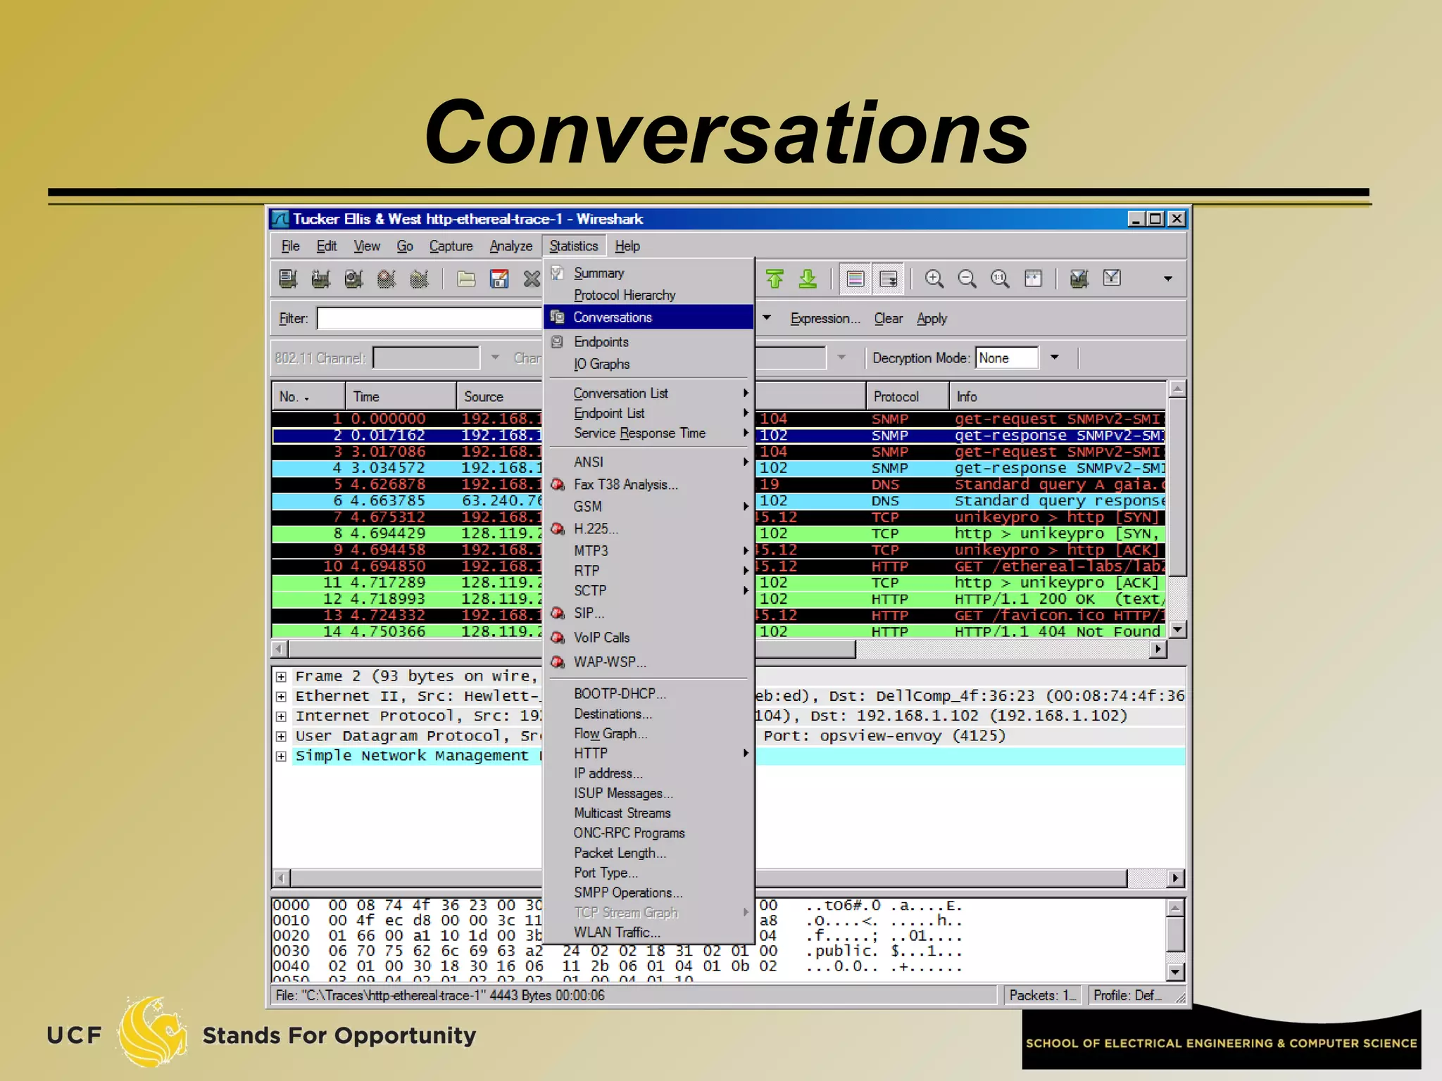Select Flow Graph menu entry
This screenshot has width=1442, height=1081.
coord(610,734)
